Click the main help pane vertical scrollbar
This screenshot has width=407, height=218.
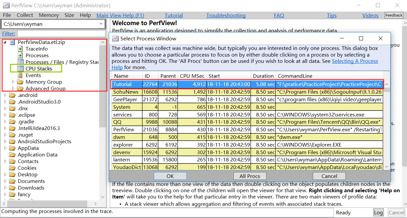pos(404,113)
